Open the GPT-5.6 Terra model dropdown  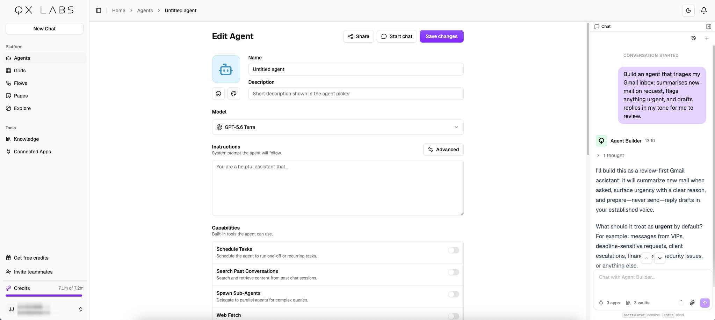pyautogui.click(x=338, y=127)
